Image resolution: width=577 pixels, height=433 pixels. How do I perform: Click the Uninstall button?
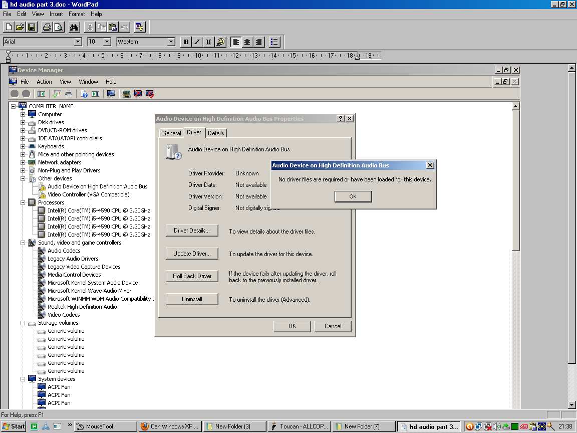click(192, 299)
